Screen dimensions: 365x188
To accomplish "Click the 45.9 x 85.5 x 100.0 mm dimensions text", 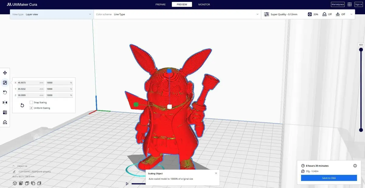I will [23, 176].
